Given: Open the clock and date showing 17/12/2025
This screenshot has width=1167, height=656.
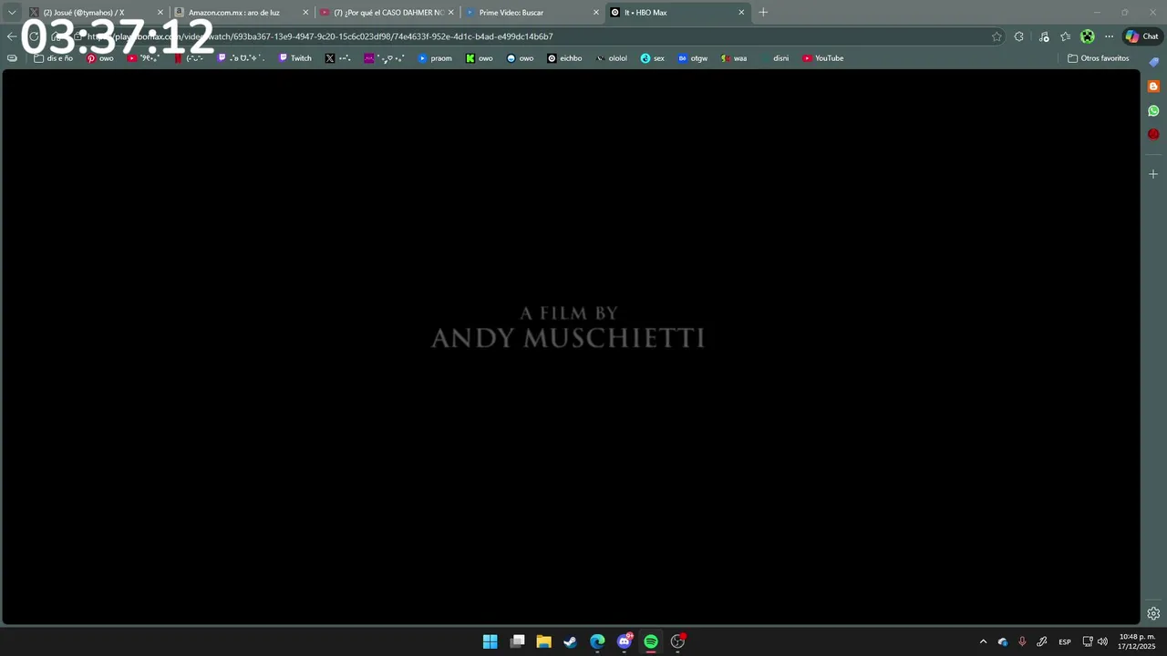Looking at the screenshot, I should coord(1137,641).
